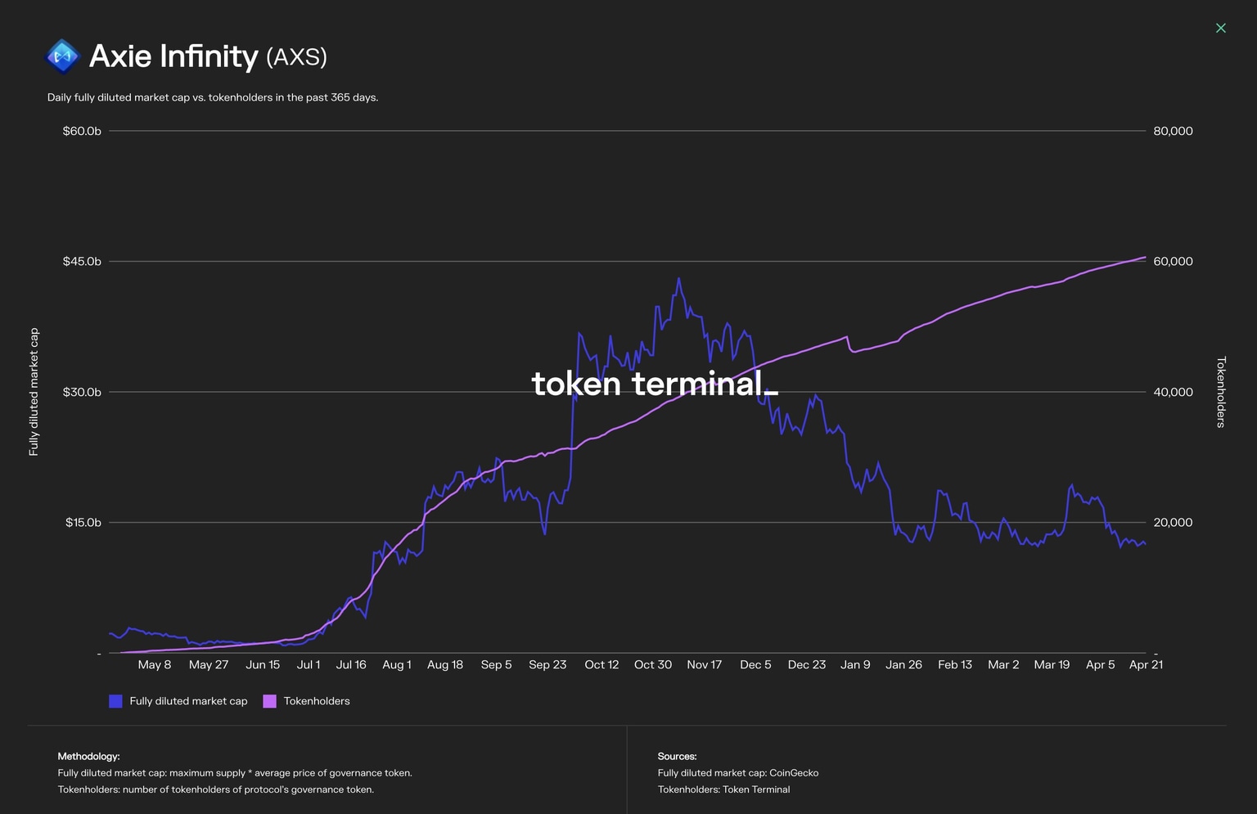Image resolution: width=1257 pixels, height=814 pixels.
Task: Click the May 8 date label
Action: tap(155, 665)
